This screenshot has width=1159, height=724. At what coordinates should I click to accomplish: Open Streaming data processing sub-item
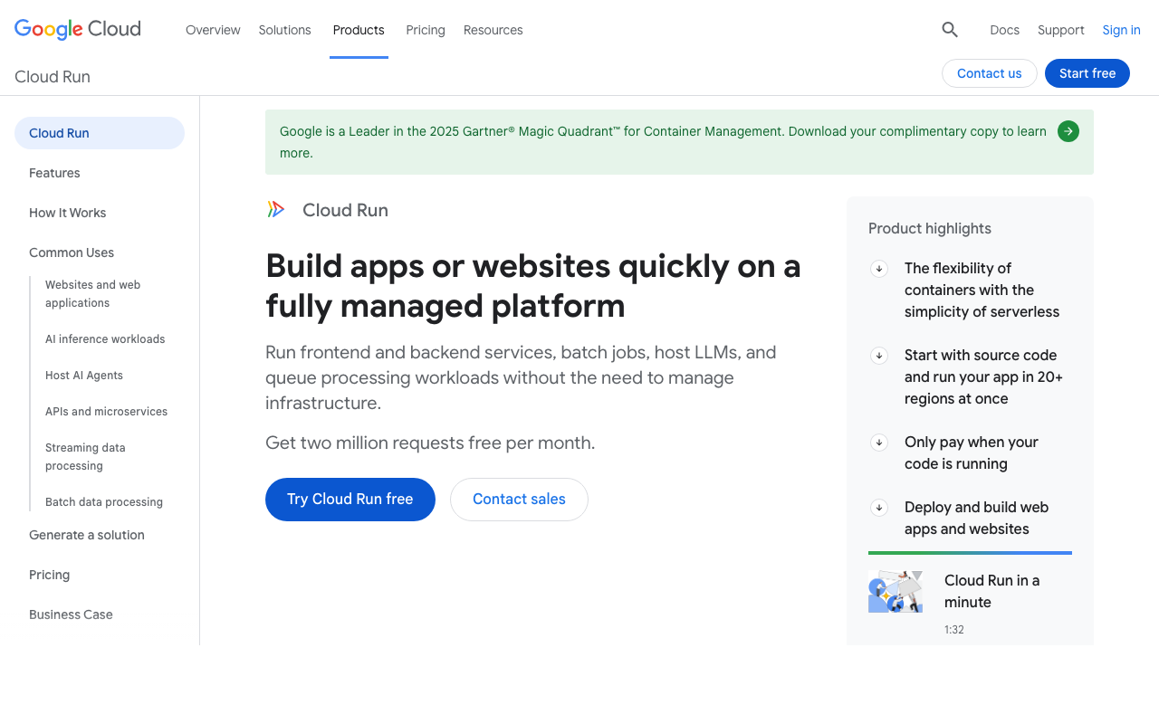click(85, 457)
